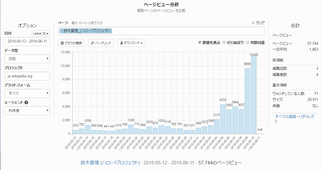Open the エージェント dropdown showing 利用者

27,110
